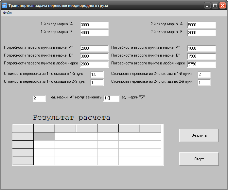Click the Результат расчета heading
The image size is (228, 190).
(x=72, y=117)
